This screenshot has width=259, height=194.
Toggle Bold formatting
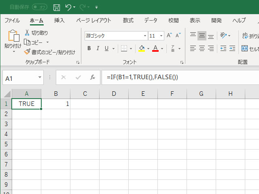[89, 48]
